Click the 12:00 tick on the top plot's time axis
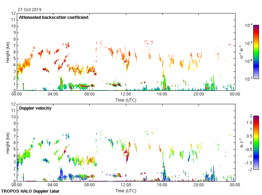Screen dimensions: 262x195 point(126,94)
